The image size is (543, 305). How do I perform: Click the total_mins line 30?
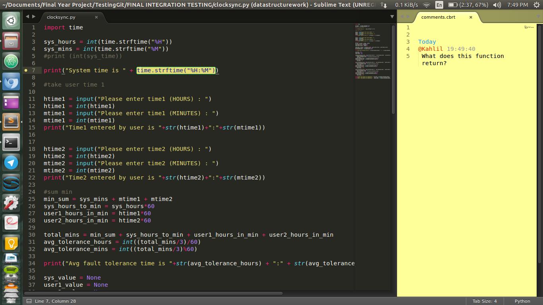tap(188, 235)
